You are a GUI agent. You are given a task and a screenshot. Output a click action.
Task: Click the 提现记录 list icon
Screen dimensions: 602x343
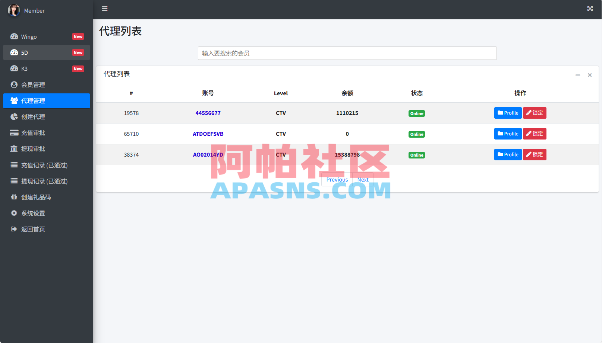[14, 181]
